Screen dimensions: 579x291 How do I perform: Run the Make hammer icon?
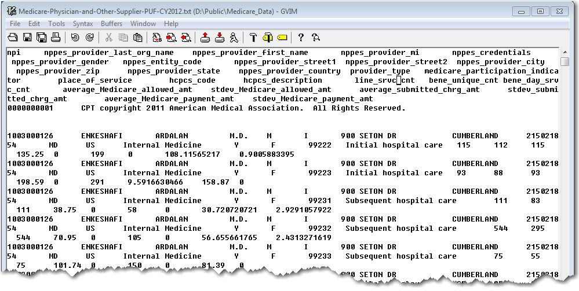coord(253,38)
